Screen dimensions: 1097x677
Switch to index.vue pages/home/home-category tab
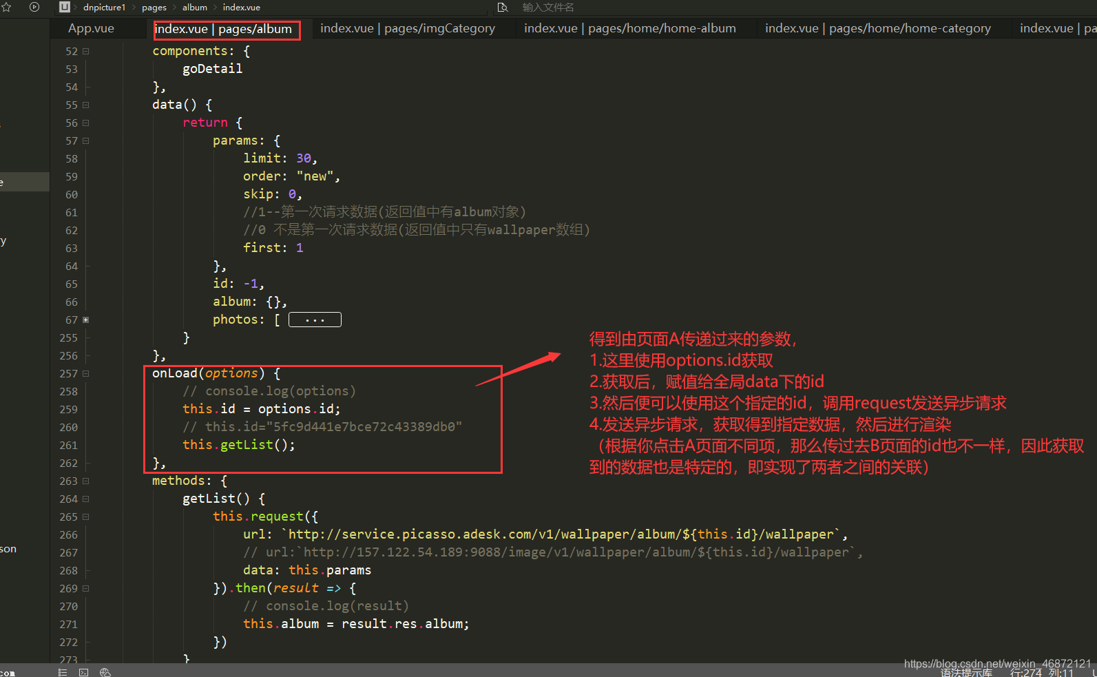pos(878,28)
